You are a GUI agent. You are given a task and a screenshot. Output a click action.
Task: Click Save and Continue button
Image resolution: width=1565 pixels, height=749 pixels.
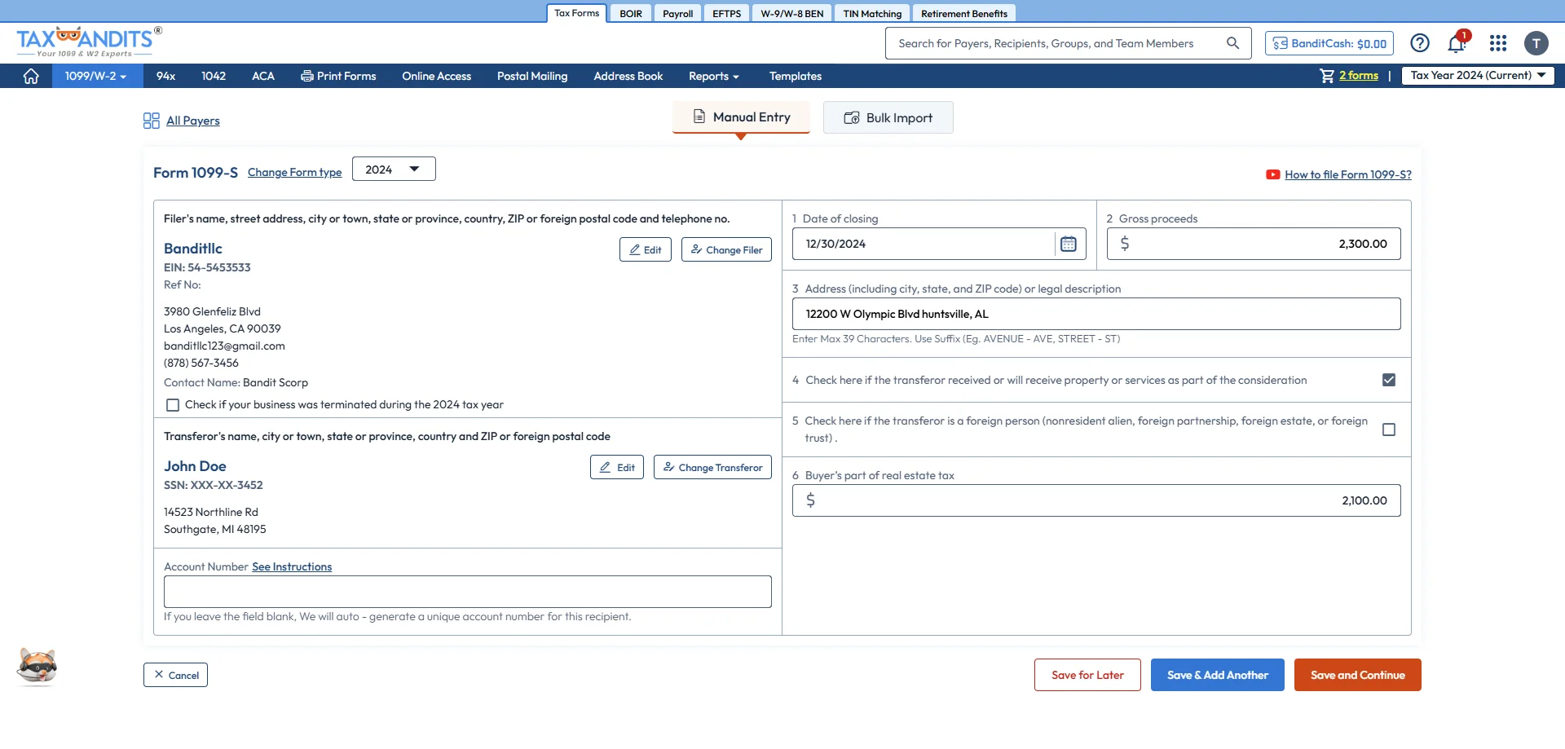click(x=1358, y=675)
